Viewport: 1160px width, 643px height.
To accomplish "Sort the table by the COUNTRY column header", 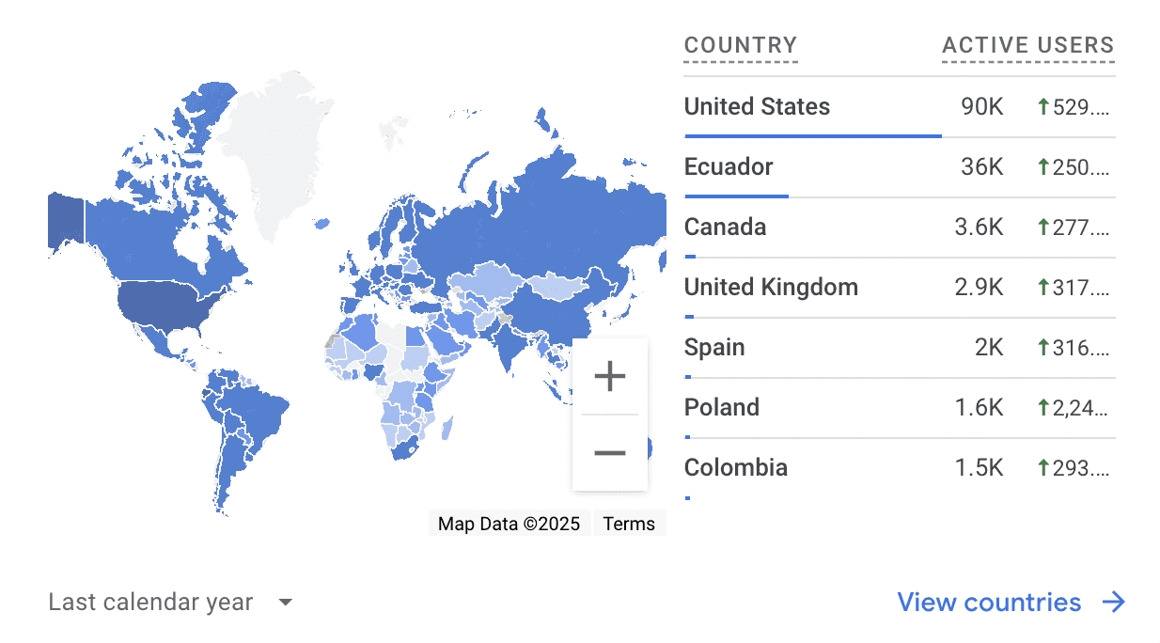I will 741,44.
